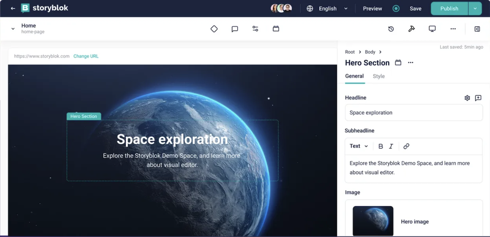Image resolution: width=490 pixels, height=237 pixels.
Task: Click the Hero image label
Action: coord(415,222)
